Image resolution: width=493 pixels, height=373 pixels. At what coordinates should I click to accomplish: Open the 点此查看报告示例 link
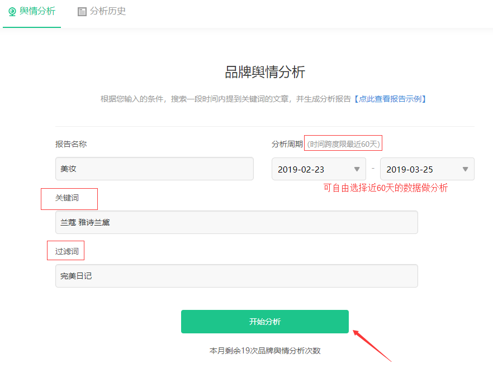(x=390, y=99)
